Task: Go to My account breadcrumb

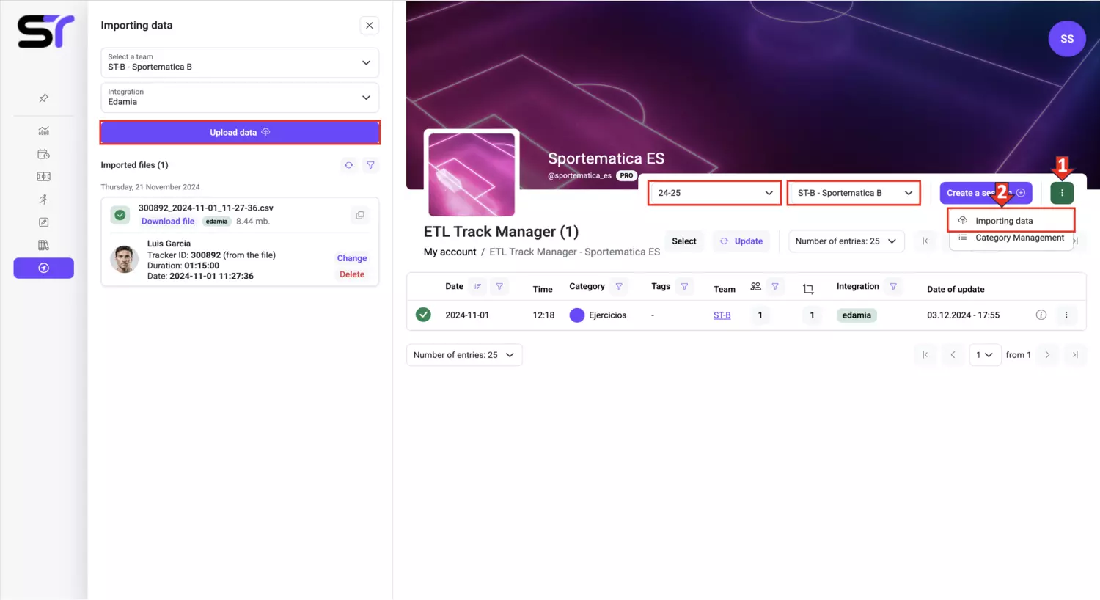Action: point(450,252)
